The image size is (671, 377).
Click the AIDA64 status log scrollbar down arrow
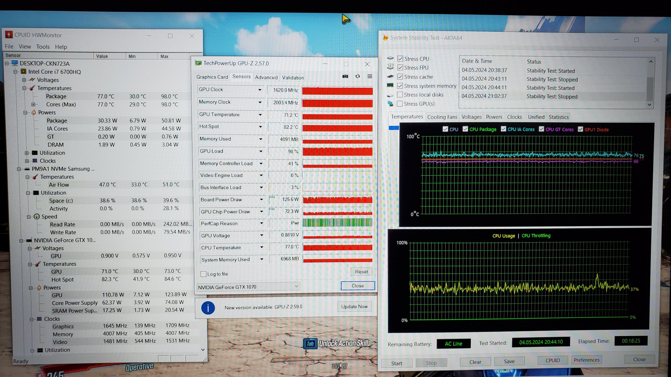(650, 104)
